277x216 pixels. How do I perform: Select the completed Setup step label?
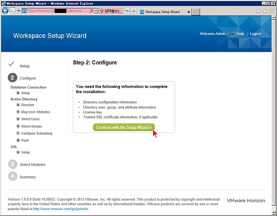pyautogui.click(x=25, y=66)
